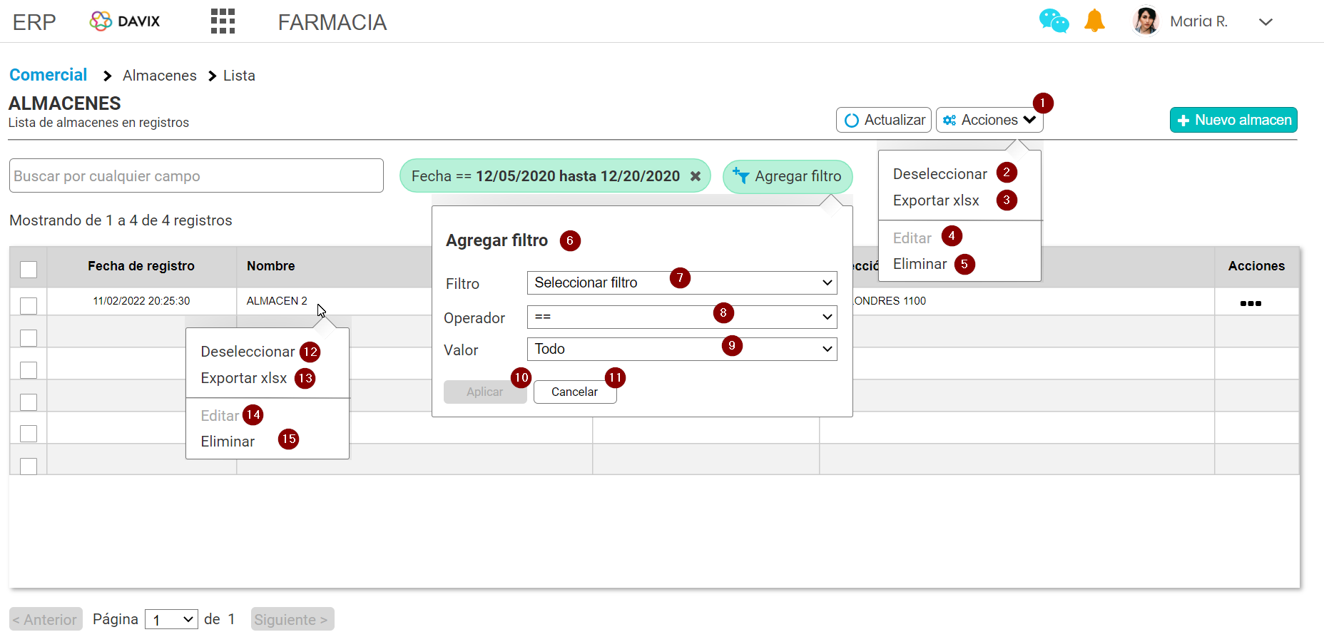Open the Operador dropdown
Image resolution: width=1324 pixels, height=642 pixels.
pyautogui.click(x=681, y=316)
